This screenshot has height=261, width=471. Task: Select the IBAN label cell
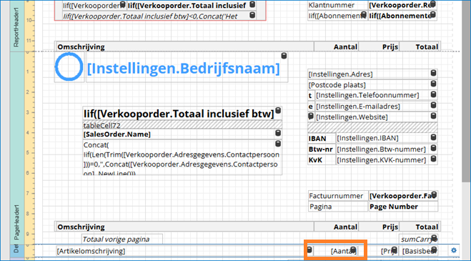click(322, 138)
